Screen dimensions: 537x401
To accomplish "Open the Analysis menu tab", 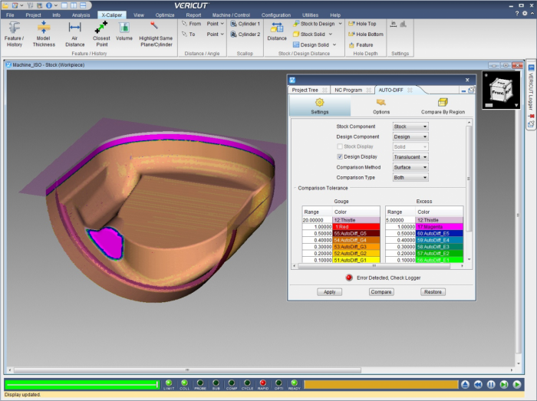I will (81, 15).
